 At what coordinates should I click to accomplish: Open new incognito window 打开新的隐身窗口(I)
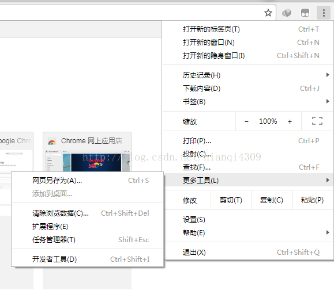click(248, 56)
